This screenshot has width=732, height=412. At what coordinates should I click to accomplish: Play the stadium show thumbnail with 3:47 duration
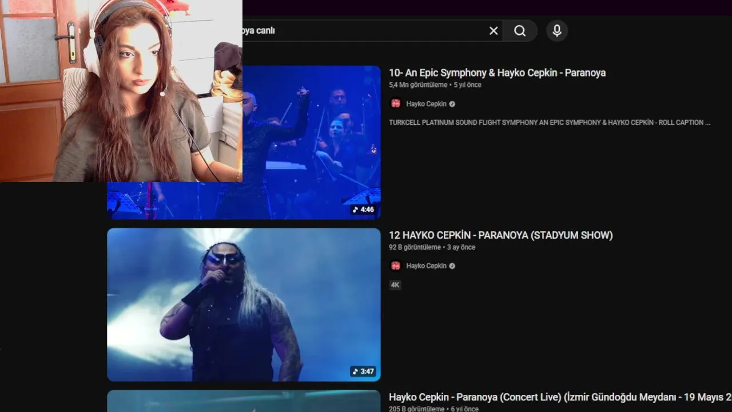pyautogui.click(x=244, y=304)
